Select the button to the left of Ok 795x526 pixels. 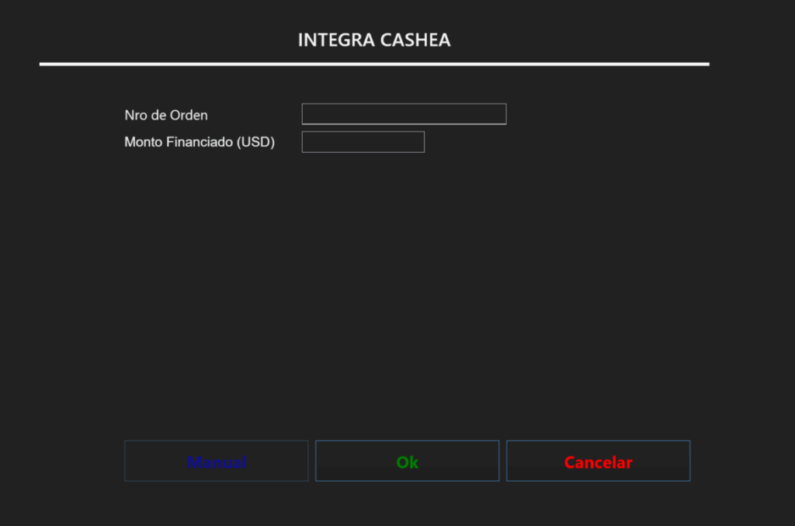tap(217, 461)
